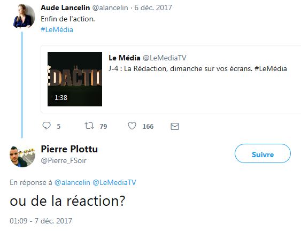Click the 79 retweets count
Image resolution: width=301 pixels, height=232 pixels.
click(103, 127)
